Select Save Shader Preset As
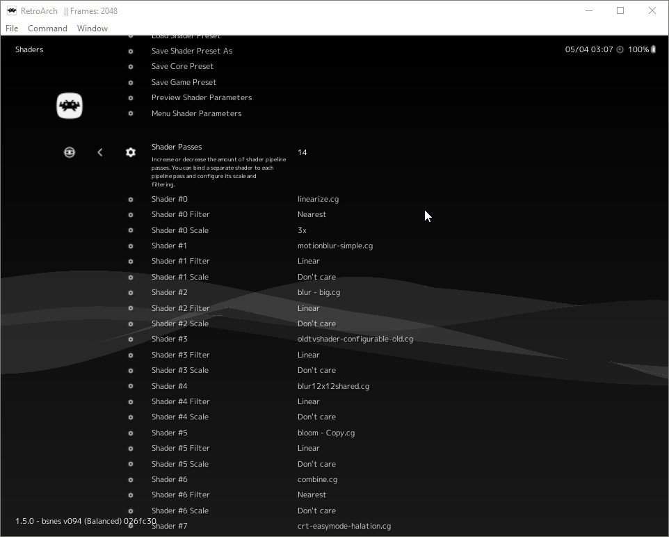669x537 pixels. [x=192, y=51]
